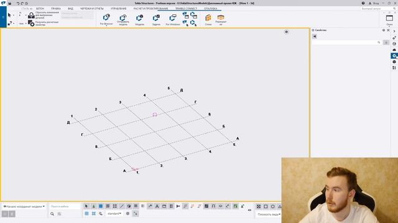Click the Save icon in title bar
The height and width of the screenshot is (223, 398).
(10, 4)
